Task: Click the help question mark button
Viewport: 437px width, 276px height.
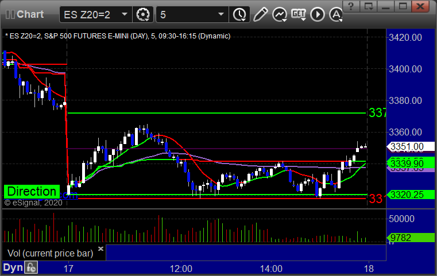Action: (351, 6)
